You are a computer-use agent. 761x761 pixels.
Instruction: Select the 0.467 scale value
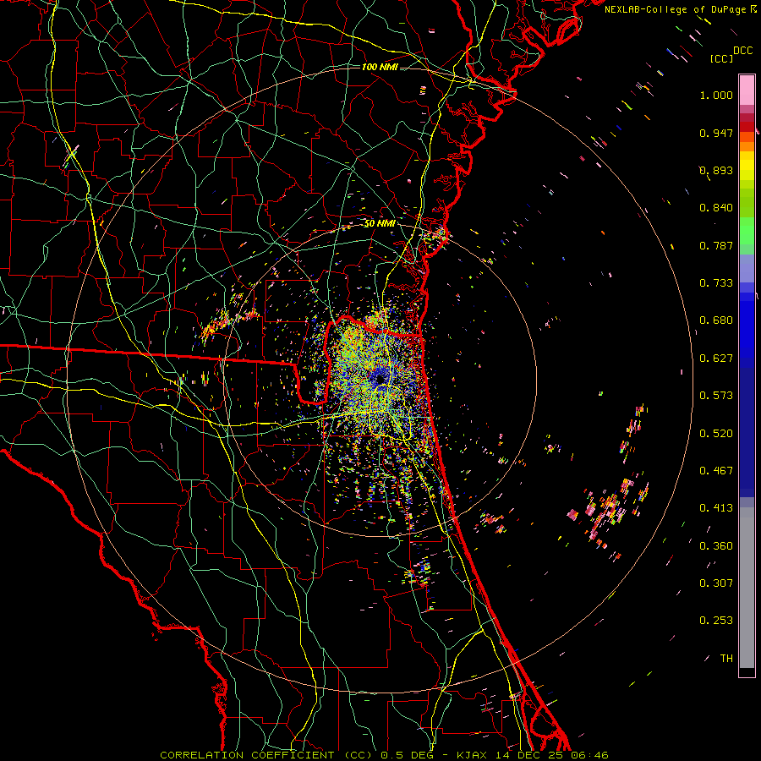click(716, 471)
